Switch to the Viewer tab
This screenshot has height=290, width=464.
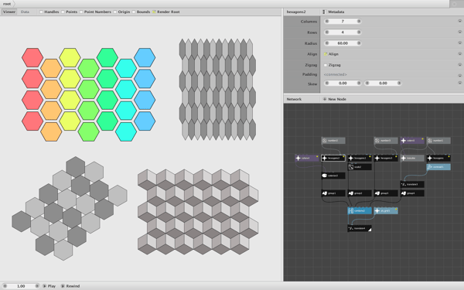click(9, 12)
